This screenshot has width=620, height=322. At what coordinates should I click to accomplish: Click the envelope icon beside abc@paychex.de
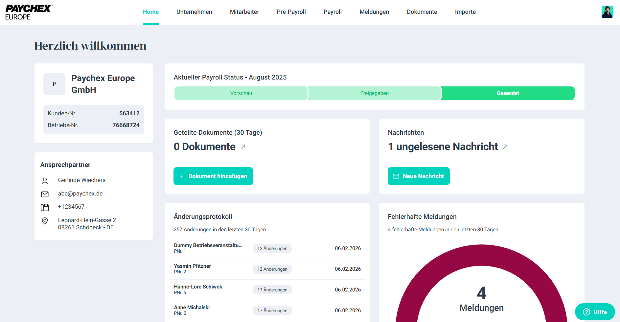(45, 194)
